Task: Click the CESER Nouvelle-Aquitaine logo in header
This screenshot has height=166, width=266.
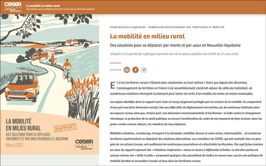Action: click(13, 7)
